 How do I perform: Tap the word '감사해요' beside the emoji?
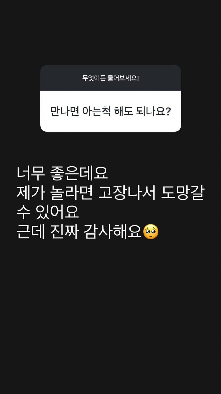113,232
